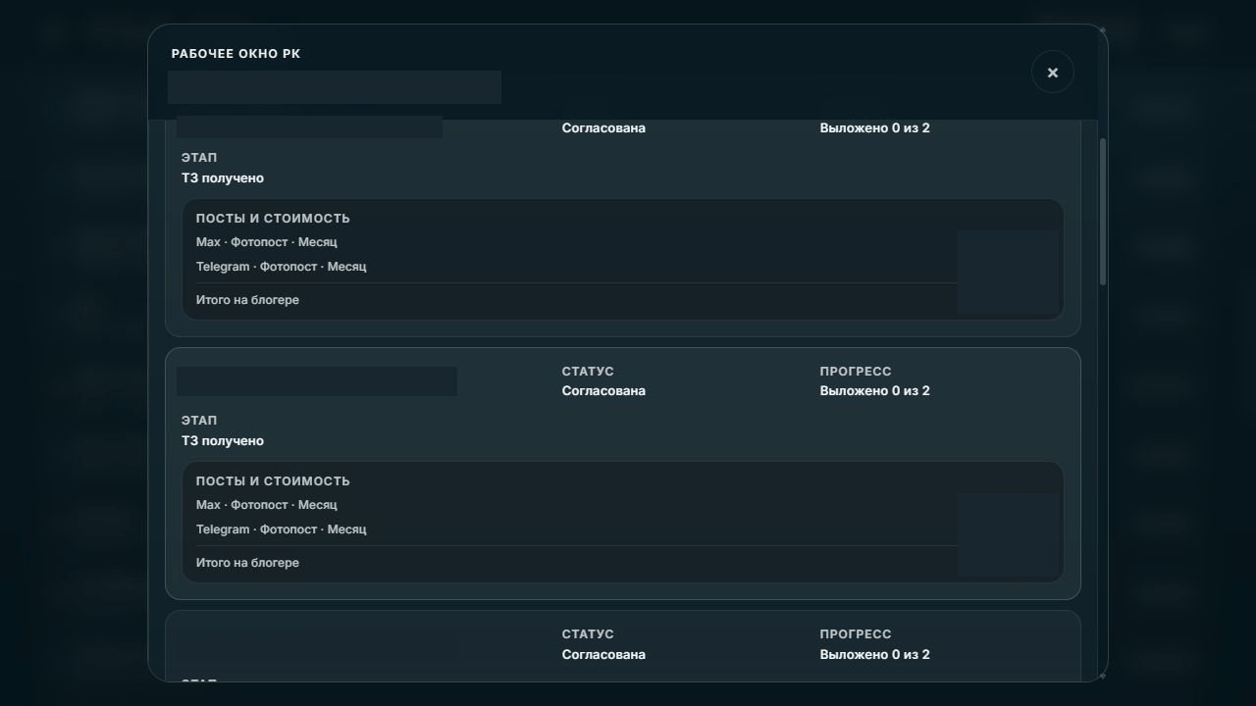Select ТЗ получено in the top card
This screenshot has width=1256, height=706.
[x=223, y=178]
